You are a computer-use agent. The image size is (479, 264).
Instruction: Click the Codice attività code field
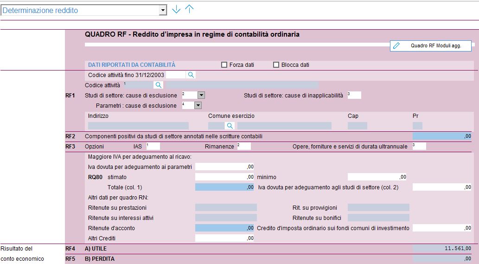138,85
